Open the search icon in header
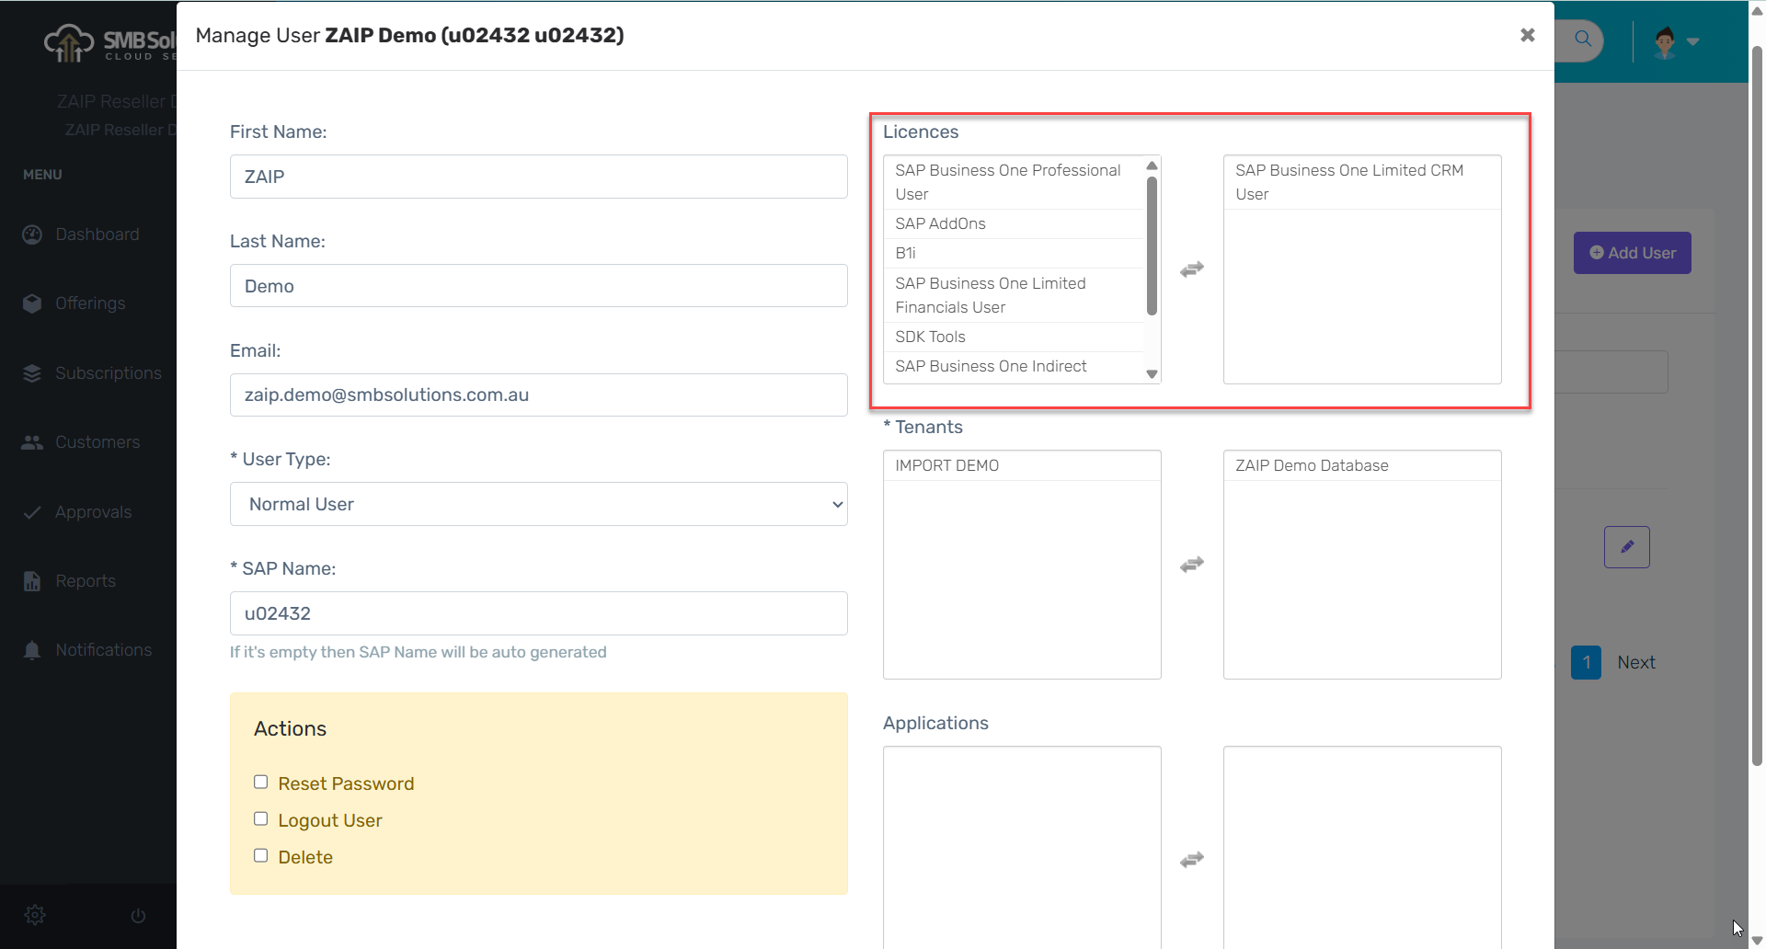The image size is (1766, 949). click(1583, 39)
